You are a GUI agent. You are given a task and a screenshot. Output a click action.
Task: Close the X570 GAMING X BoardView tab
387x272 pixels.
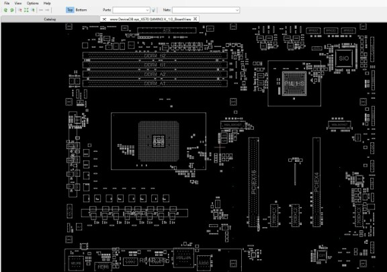(x=195, y=19)
